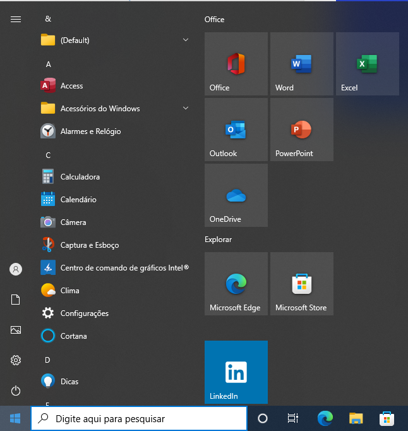
Task: Launch Calculadora from the app list
Action: tap(114, 176)
